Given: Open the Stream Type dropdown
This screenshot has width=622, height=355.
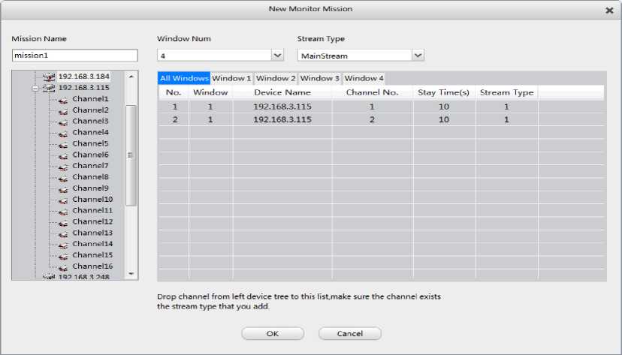Looking at the screenshot, I should [x=418, y=56].
